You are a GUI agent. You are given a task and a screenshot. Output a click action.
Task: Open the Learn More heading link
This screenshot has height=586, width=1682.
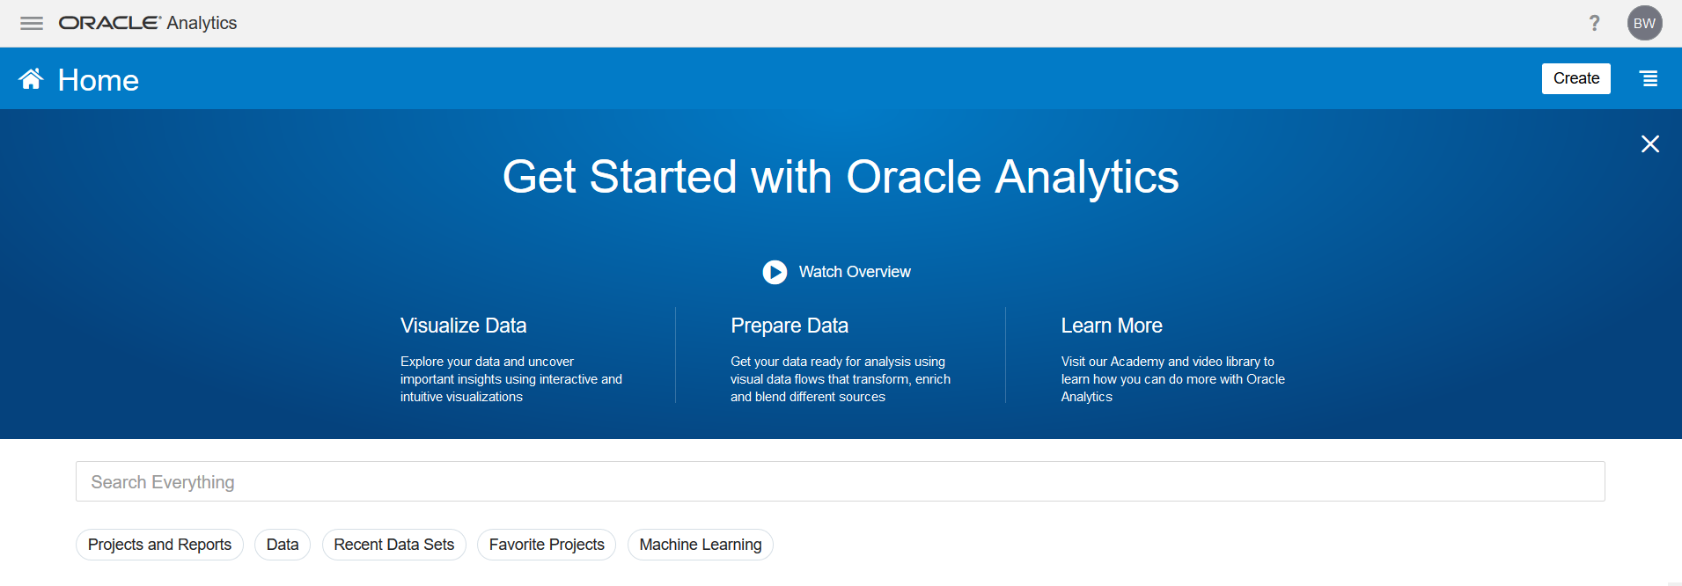(x=1112, y=326)
